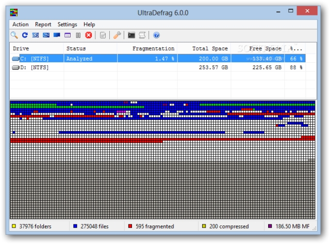Click the 66 % free cell
The width and height of the screenshot is (330, 244).
296,59
